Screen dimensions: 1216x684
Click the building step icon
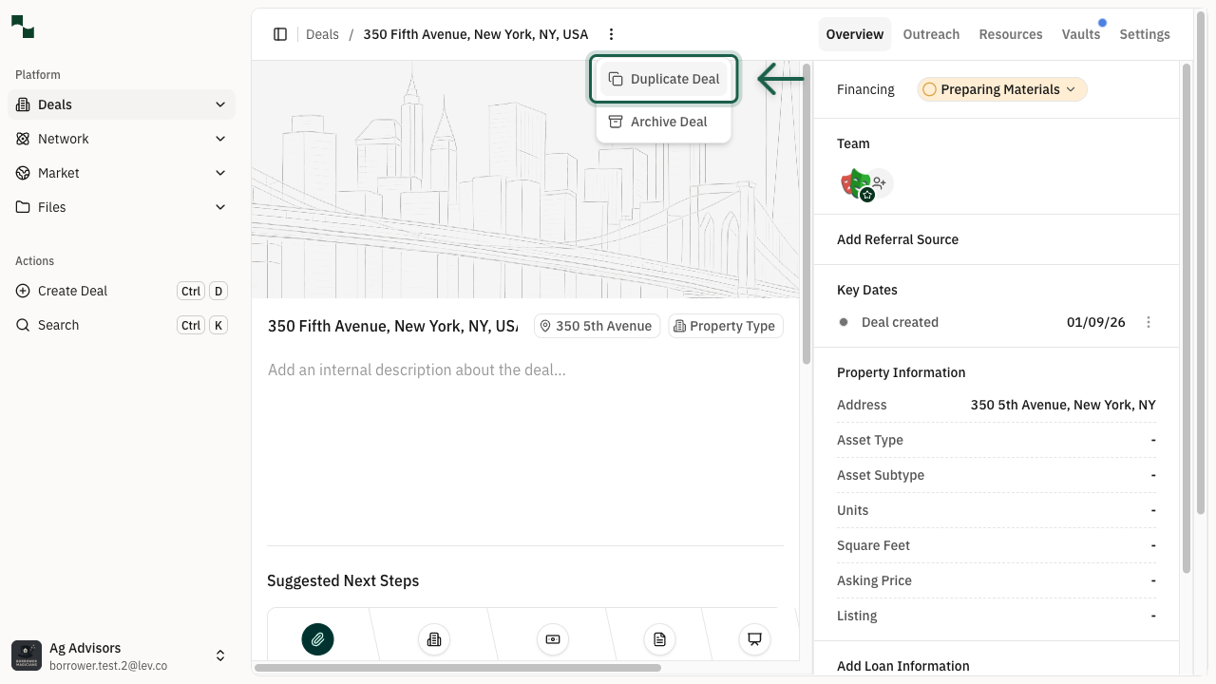pyautogui.click(x=434, y=639)
